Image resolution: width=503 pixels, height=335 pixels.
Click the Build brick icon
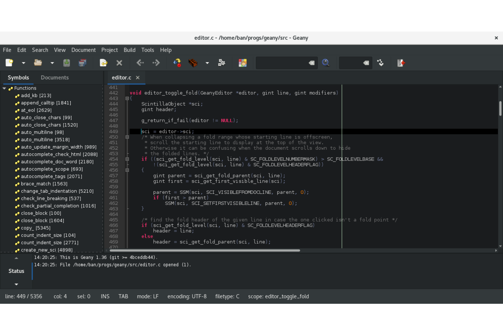(193, 63)
